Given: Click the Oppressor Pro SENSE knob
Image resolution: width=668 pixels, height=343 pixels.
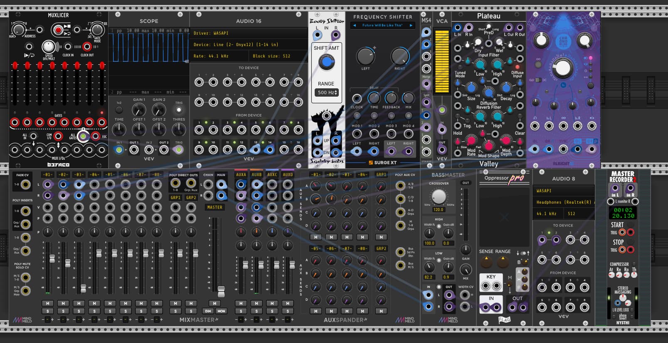Looking at the screenshot, I should [x=486, y=262].
